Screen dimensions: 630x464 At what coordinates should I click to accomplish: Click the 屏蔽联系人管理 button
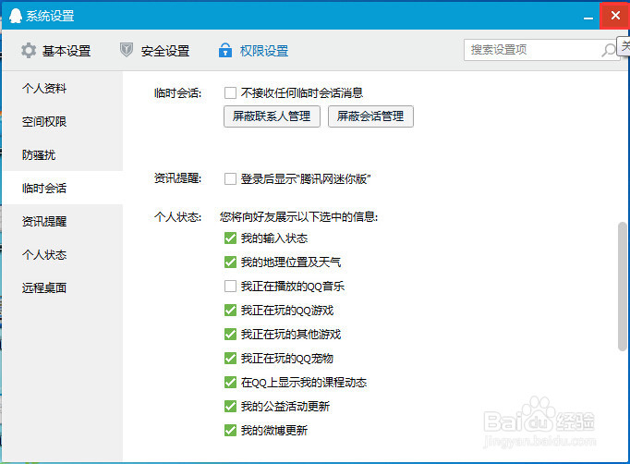click(272, 116)
